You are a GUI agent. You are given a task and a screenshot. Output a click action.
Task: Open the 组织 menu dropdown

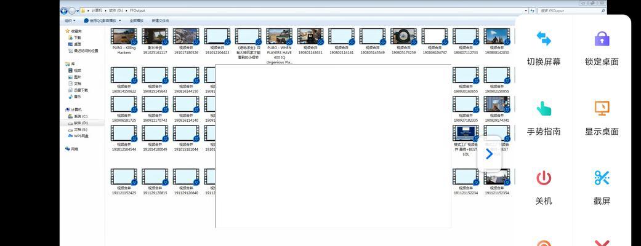70,20
